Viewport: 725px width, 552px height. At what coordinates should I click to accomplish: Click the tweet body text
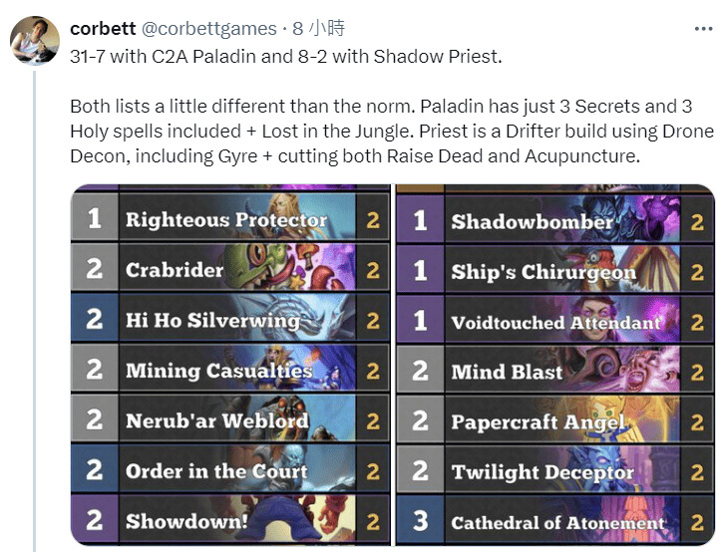[389, 132]
